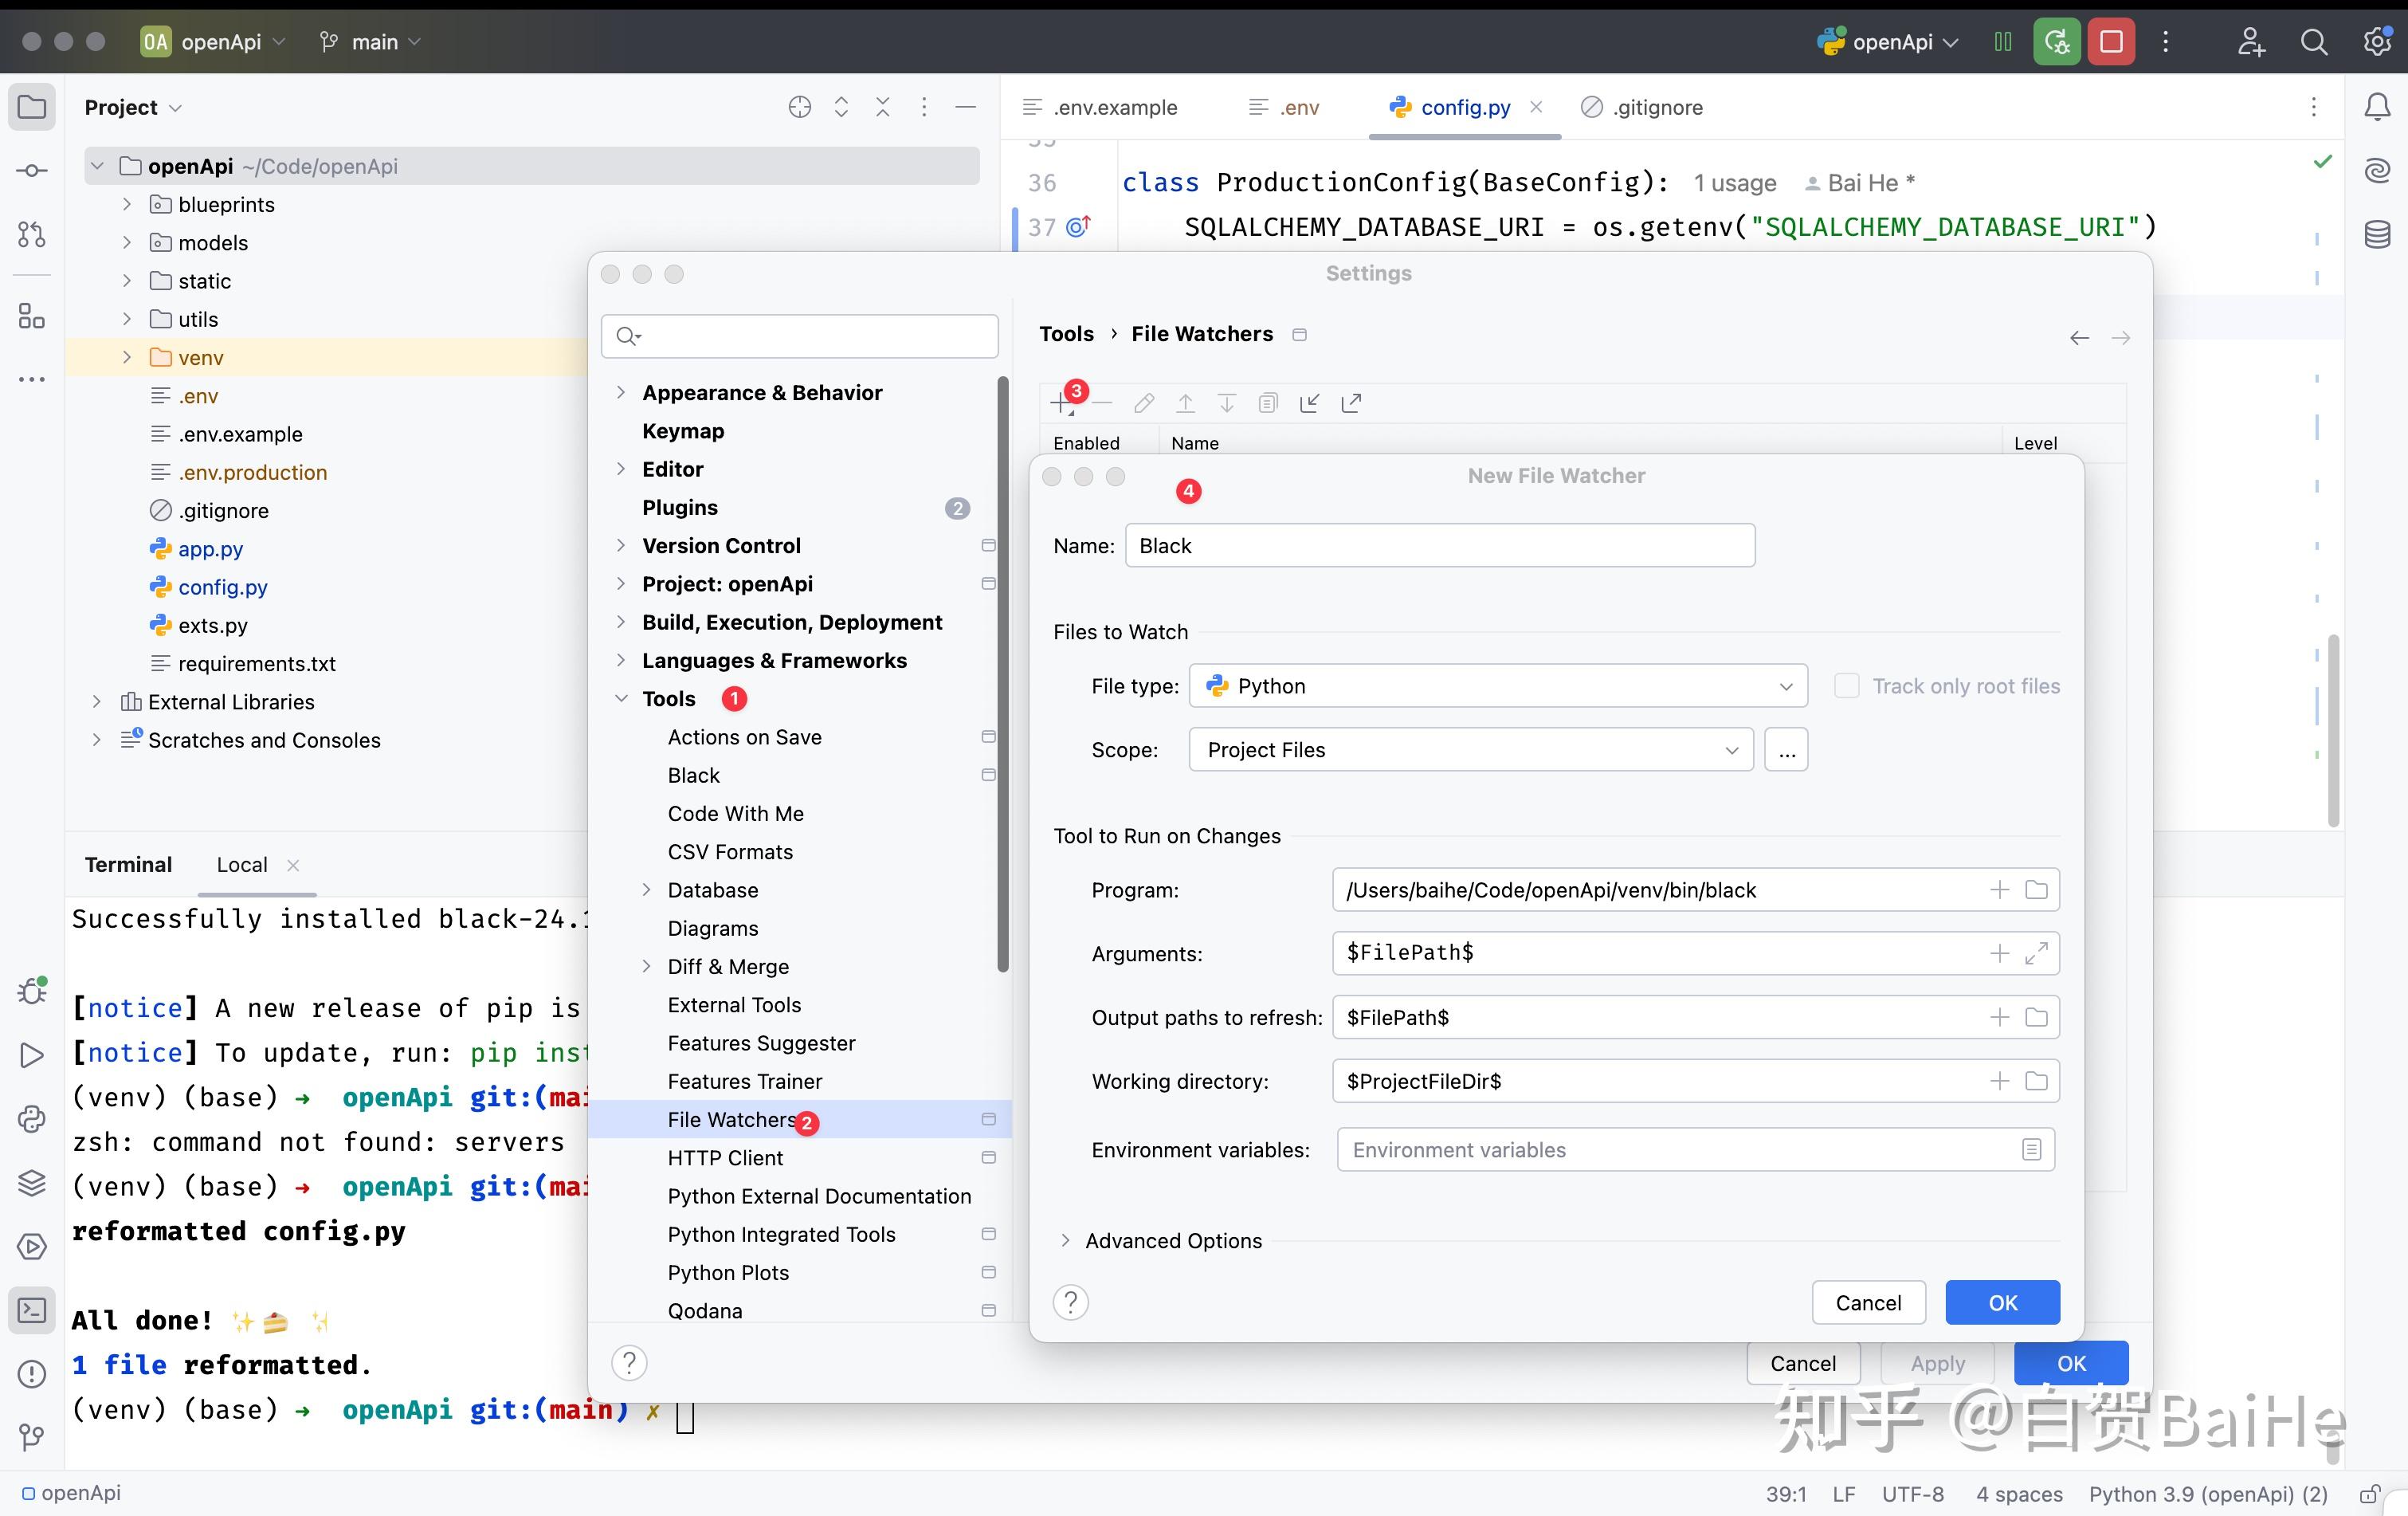Duplicate a watcher with the copy icon
Image resolution: width=2408 pixels, height=1516 pixels.
(x=1268, y=403)
